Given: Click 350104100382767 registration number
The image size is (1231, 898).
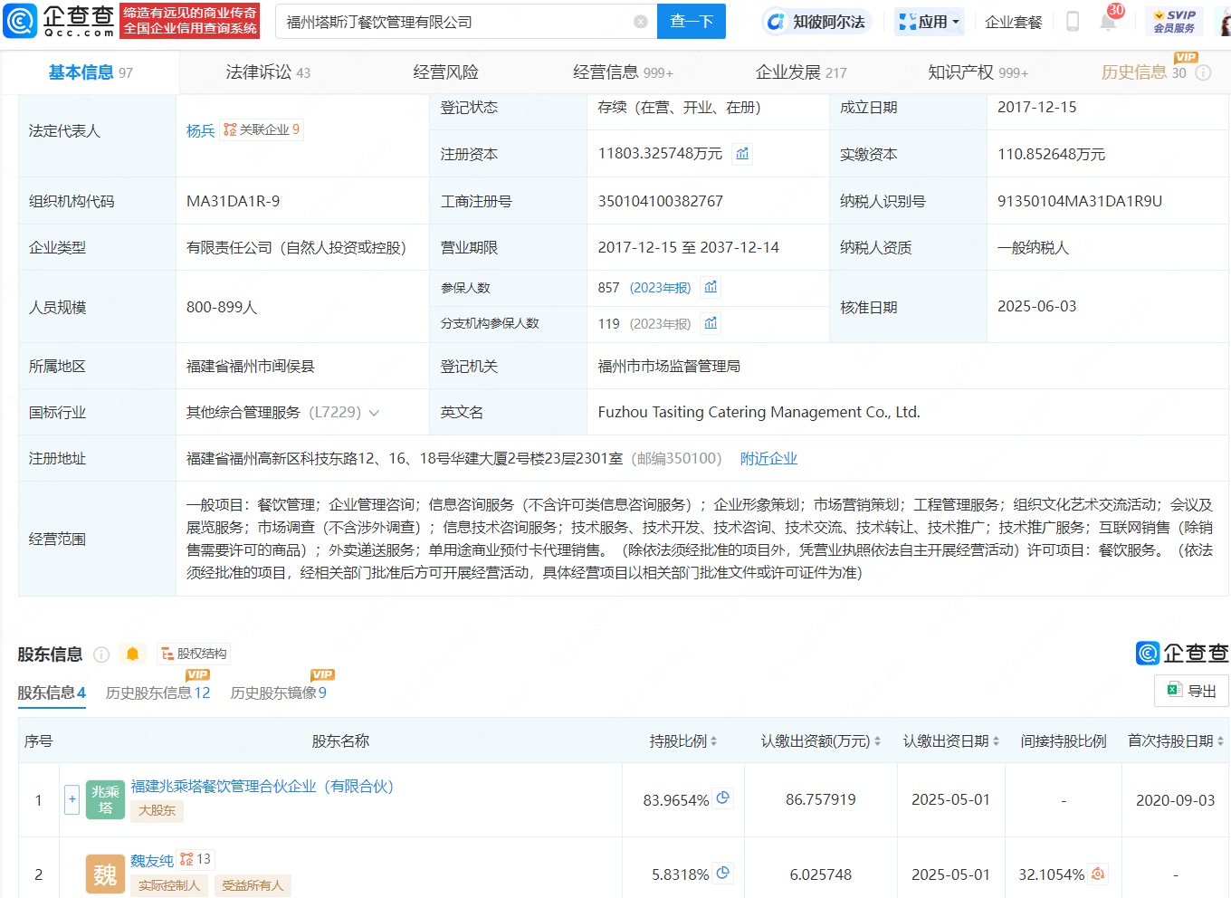Looking at the screenshot, I should 661,201.
